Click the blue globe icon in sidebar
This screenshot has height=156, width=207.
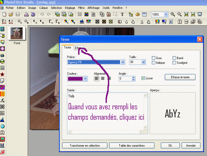(x=2, y=126)
